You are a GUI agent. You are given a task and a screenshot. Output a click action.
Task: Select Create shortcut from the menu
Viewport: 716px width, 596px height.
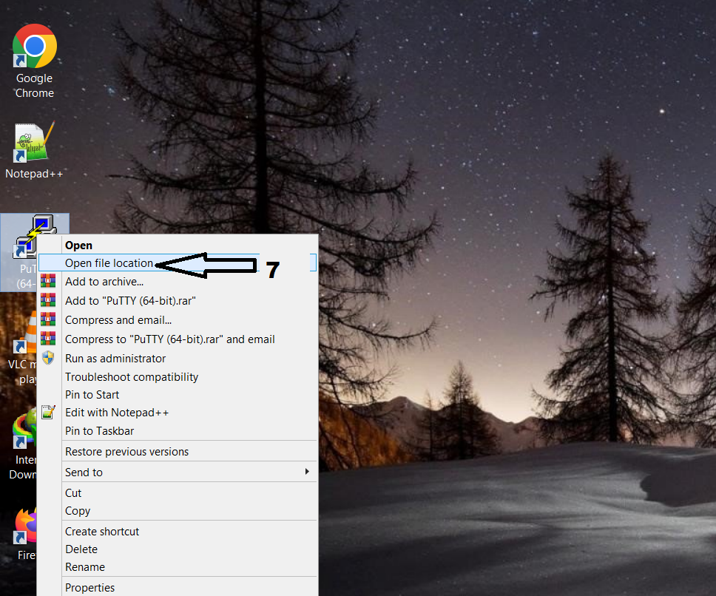click(102, 532)
